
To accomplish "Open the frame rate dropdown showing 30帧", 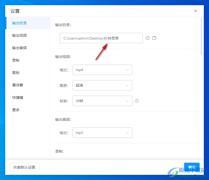I will [x=102, y=101].
